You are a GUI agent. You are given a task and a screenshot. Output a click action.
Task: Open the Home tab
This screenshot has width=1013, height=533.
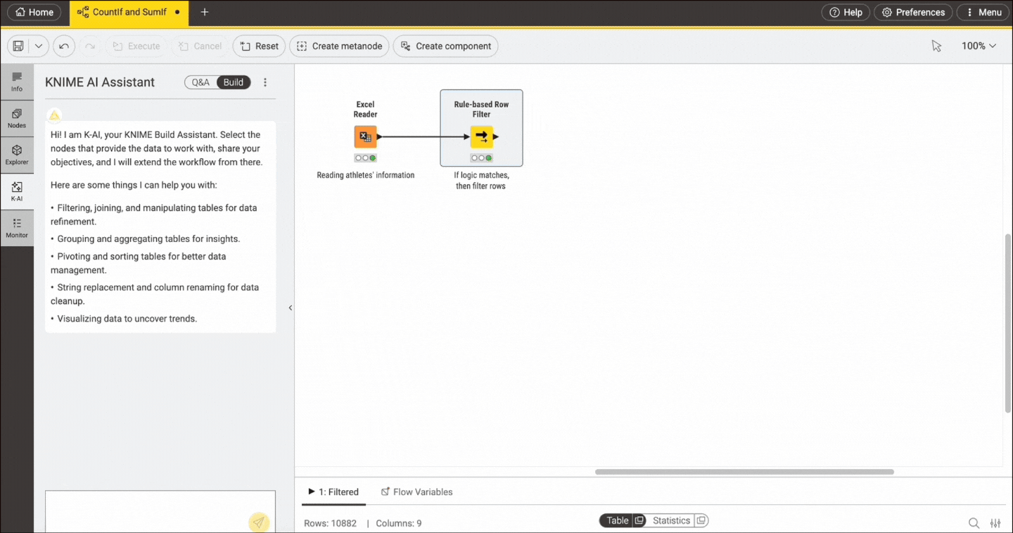tap(34, 13)
